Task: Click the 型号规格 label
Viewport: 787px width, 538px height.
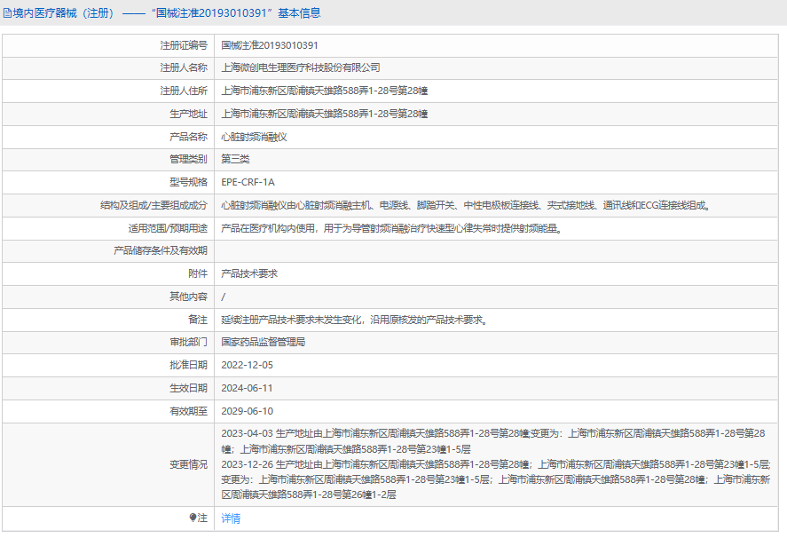Action: (188, 182)
